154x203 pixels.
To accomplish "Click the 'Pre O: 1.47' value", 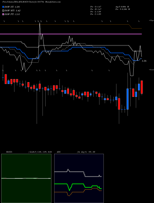I will 96,6.
